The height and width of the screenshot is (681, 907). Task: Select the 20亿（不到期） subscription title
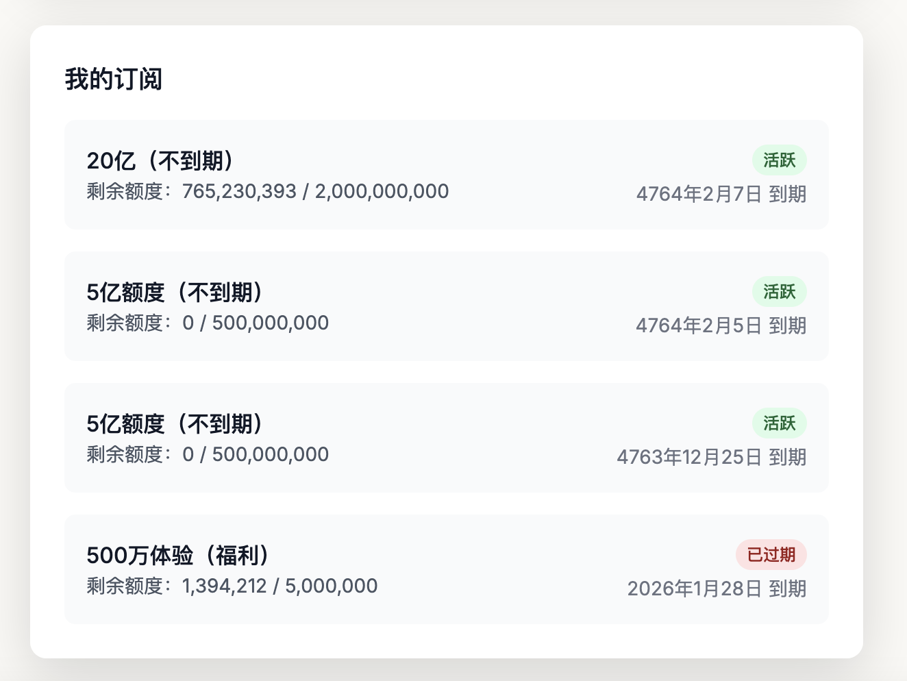(x=162, y=161)
